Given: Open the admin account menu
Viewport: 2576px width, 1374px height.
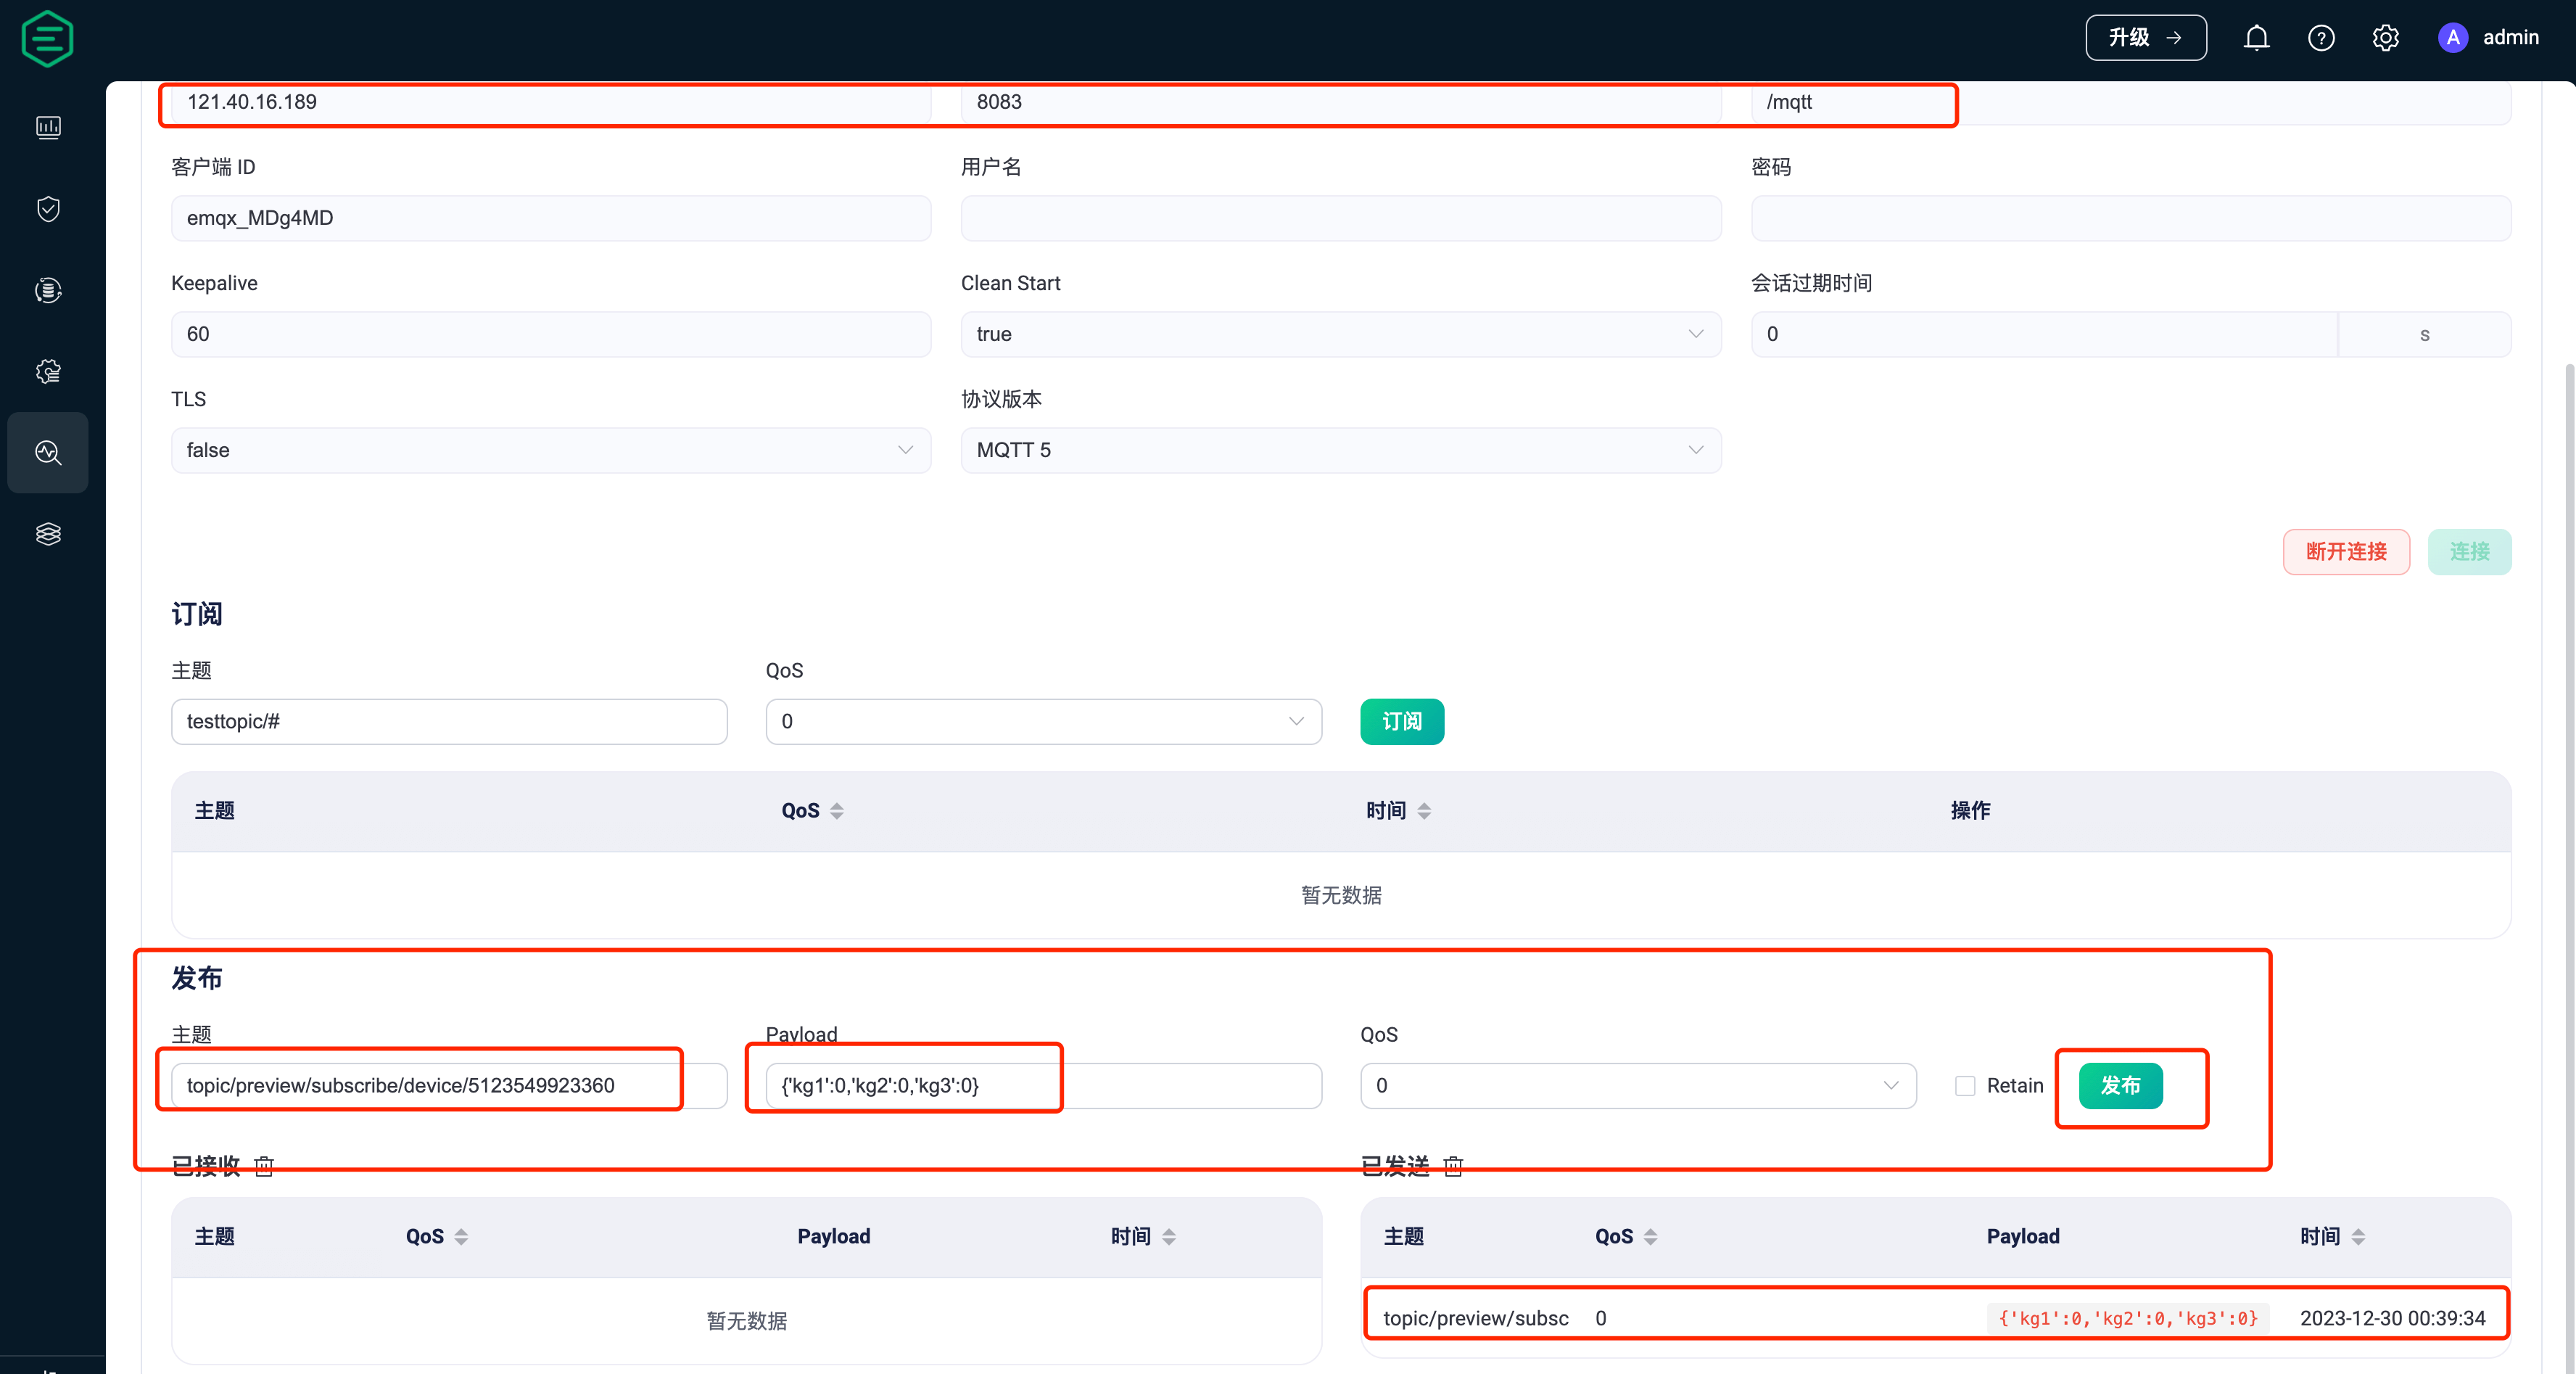Looking at the screenshot, I should (2510, 38).
